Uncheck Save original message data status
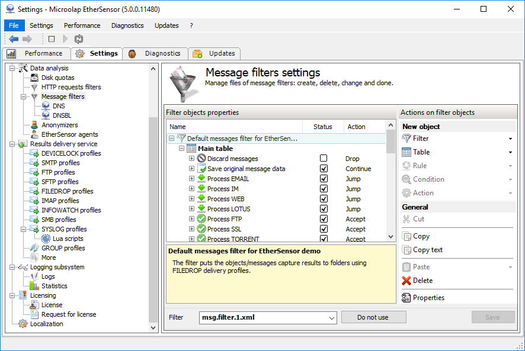The image size is (525, 351). point(324,168)
